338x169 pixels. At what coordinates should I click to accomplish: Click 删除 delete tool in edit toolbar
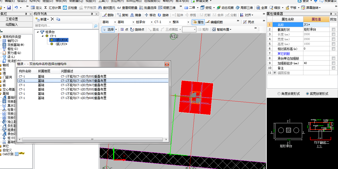(x=108, y=15)
